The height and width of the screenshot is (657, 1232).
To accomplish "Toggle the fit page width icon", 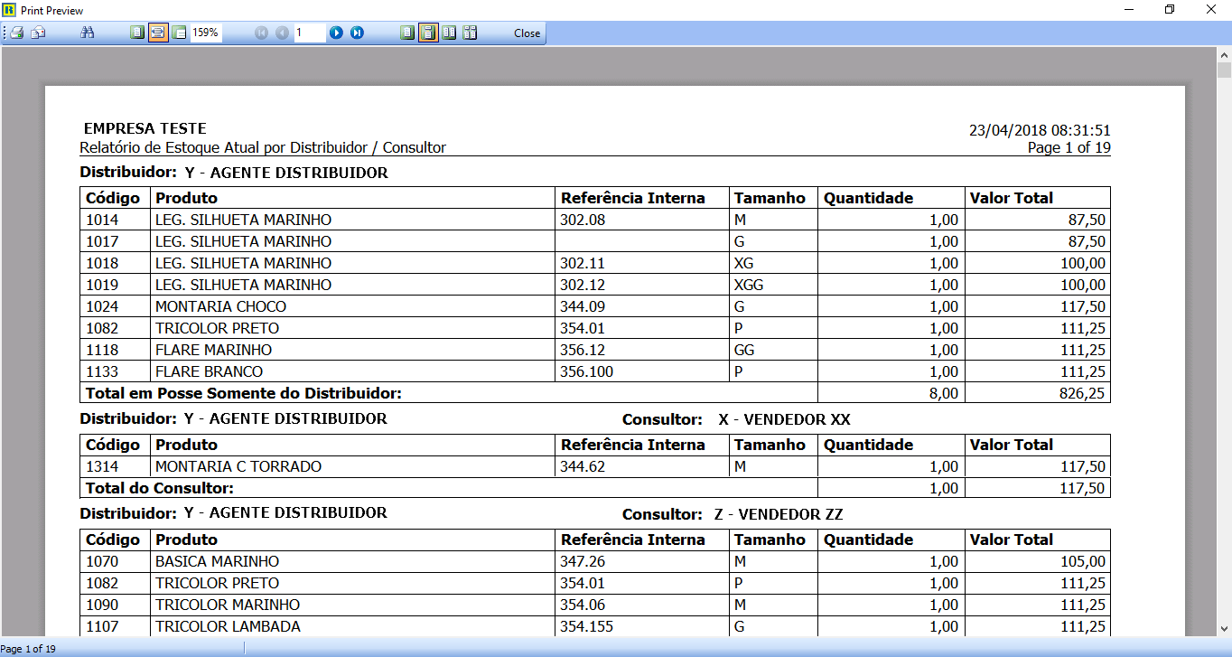I will pyautogui.click(x=158, y=33).
